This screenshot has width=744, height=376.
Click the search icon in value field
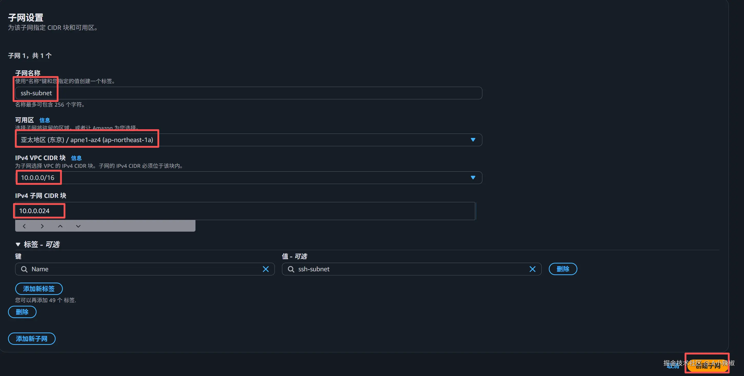coord(291,269)
